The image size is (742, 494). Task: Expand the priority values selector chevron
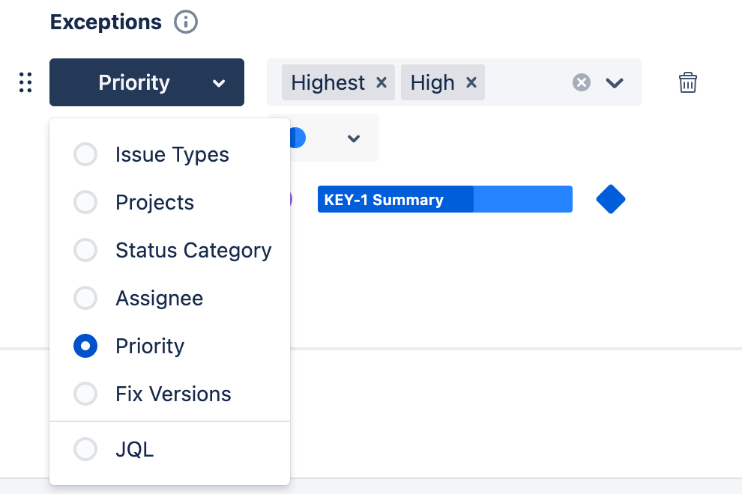coord(615,82)
